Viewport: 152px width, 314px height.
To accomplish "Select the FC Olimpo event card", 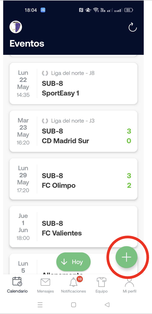I will coord(73,179).
